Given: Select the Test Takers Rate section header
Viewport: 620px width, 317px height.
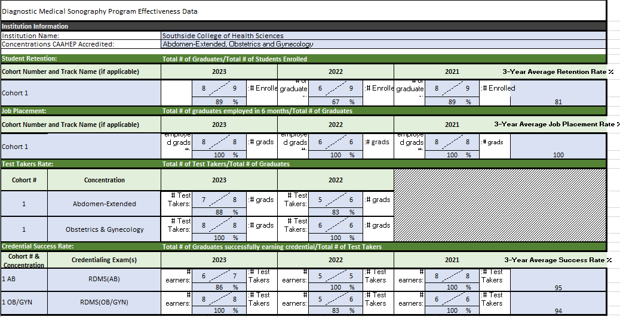Looking at the screenshot, I should pos(27,164).
